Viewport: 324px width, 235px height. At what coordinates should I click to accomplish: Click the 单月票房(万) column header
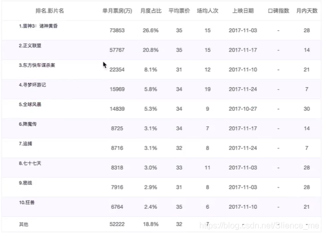click(117, 10)
